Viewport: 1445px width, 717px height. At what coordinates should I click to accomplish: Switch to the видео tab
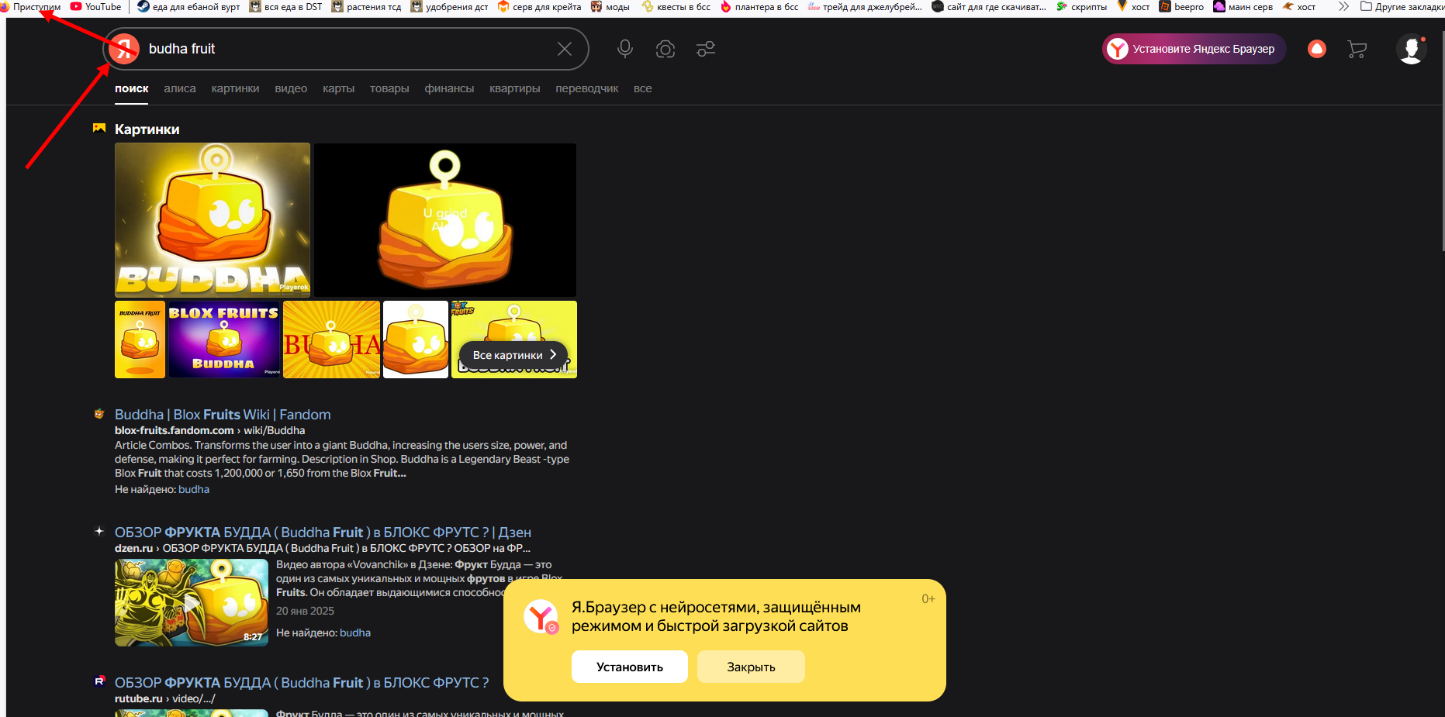(291, 88)
